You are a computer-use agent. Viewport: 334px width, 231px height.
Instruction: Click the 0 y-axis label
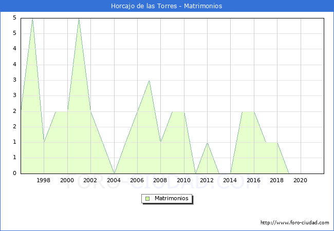[14, 173]
